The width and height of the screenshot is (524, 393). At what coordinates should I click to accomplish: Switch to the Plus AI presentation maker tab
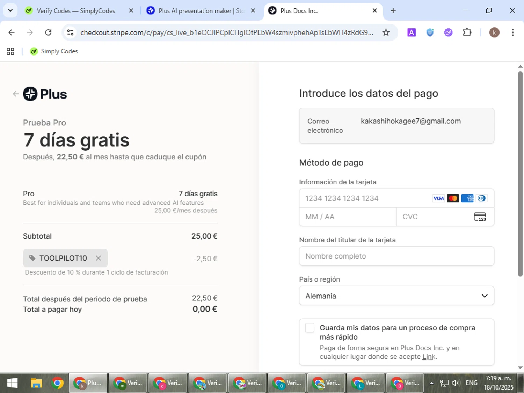click(201, 11)
